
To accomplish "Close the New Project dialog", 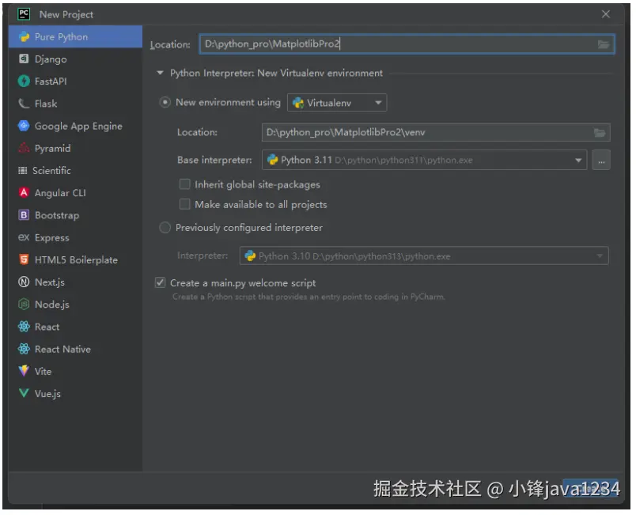I will point(606,14).
